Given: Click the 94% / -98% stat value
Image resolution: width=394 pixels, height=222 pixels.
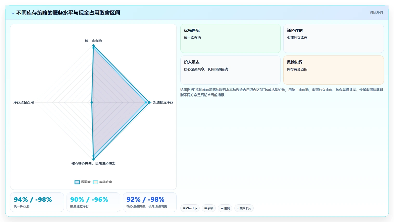Looking at the screenshot, I should point(33,199).
